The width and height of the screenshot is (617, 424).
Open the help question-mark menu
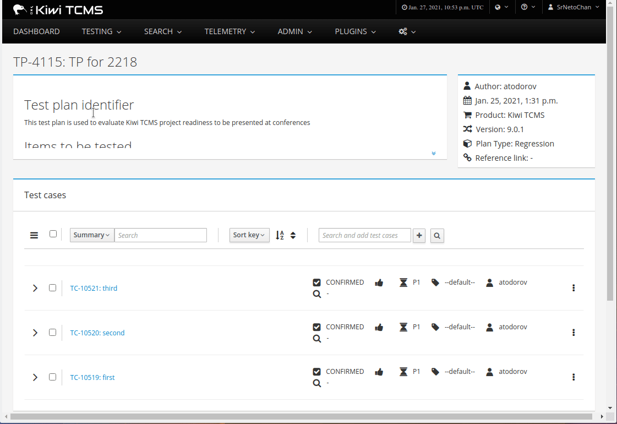528,7
